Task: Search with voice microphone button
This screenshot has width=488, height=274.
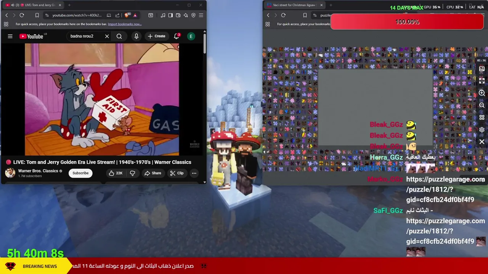Action: [x=136, y=36]
